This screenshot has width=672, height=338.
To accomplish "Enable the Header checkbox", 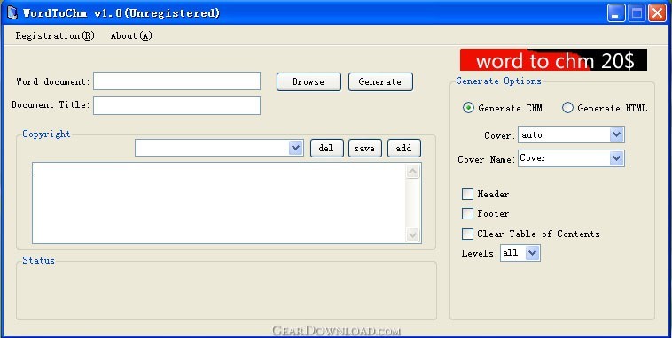I will [x=467, y=195].
